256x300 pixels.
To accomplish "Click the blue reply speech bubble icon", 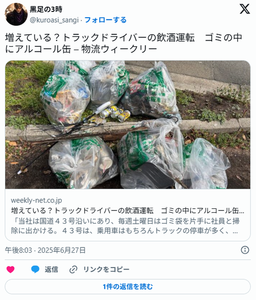I will click(35, 269).
